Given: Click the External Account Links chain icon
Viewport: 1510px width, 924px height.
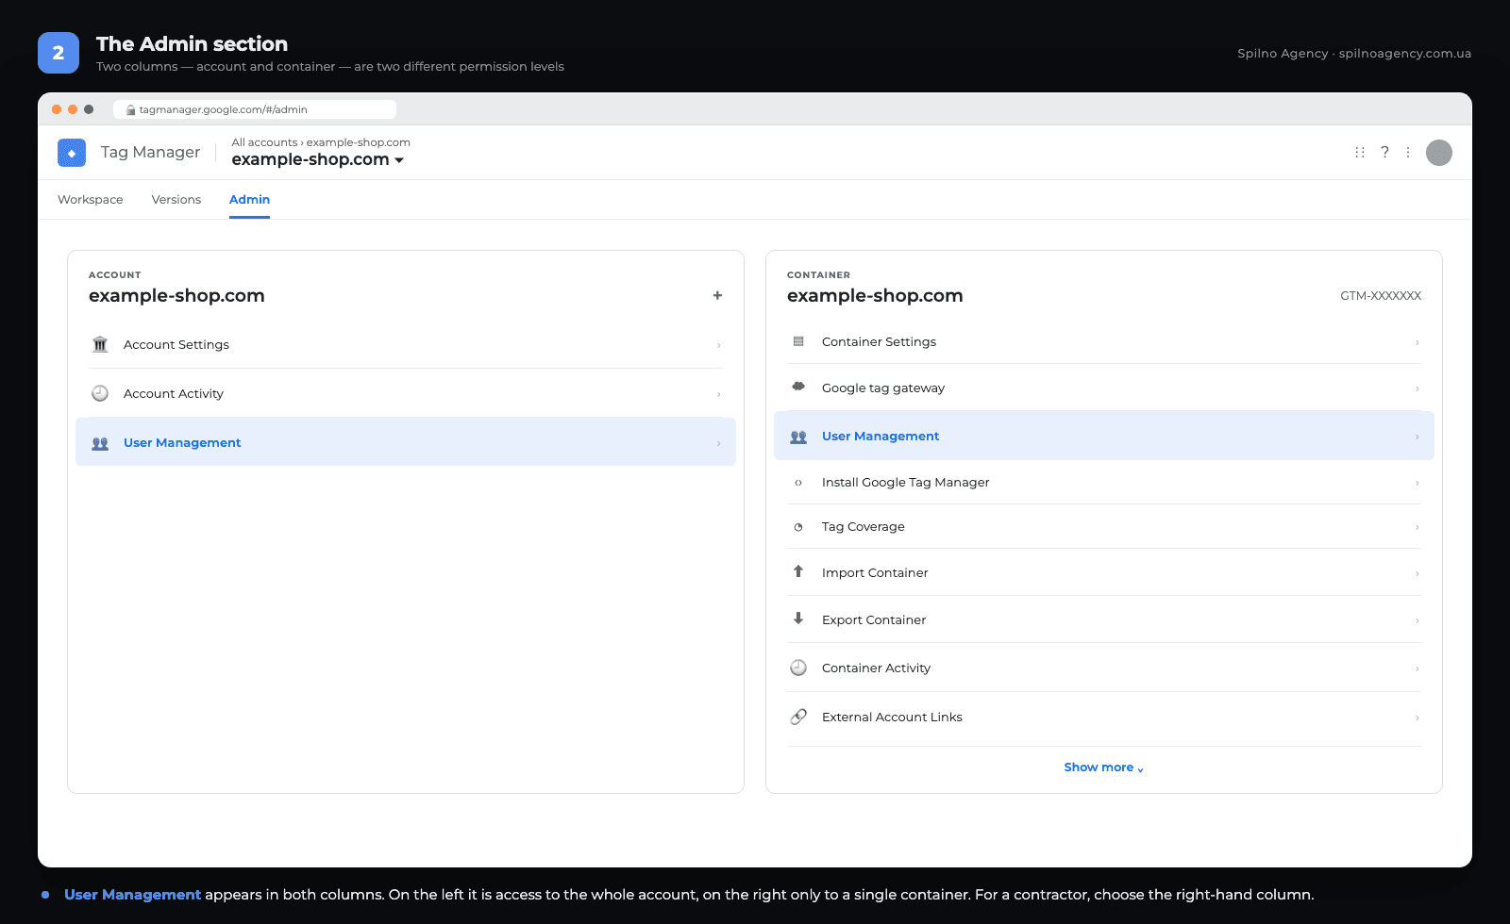Looking at the screenshot, I should click(x=798, y=717).
